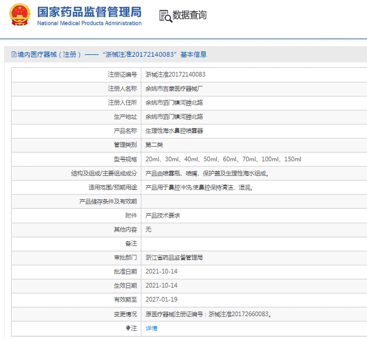Select the 生产地址 address value
This screenshot has width=367, height=339.
coord(174,117)
